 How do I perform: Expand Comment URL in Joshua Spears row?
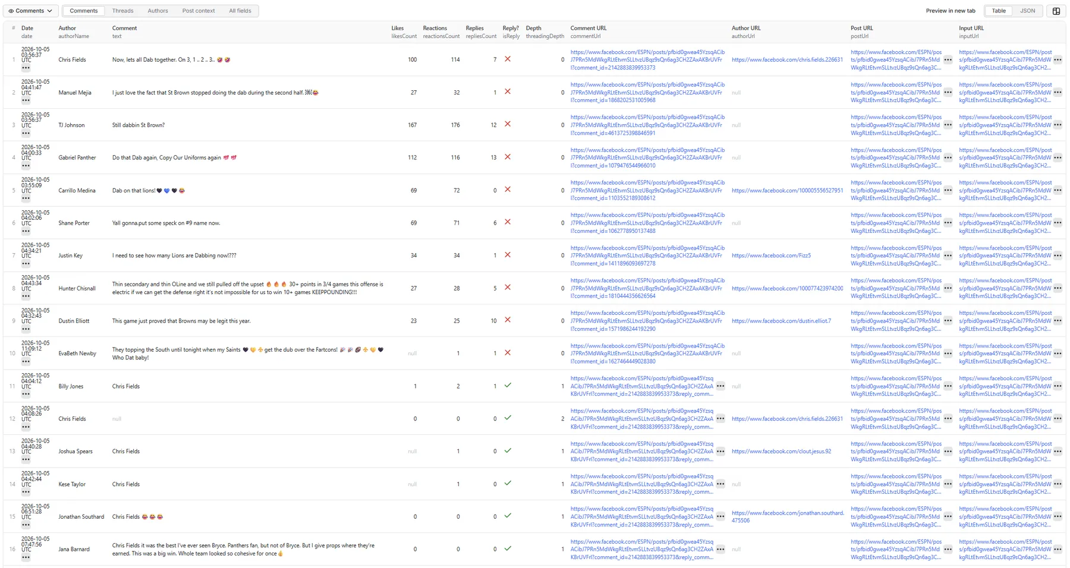coord(720,452)
